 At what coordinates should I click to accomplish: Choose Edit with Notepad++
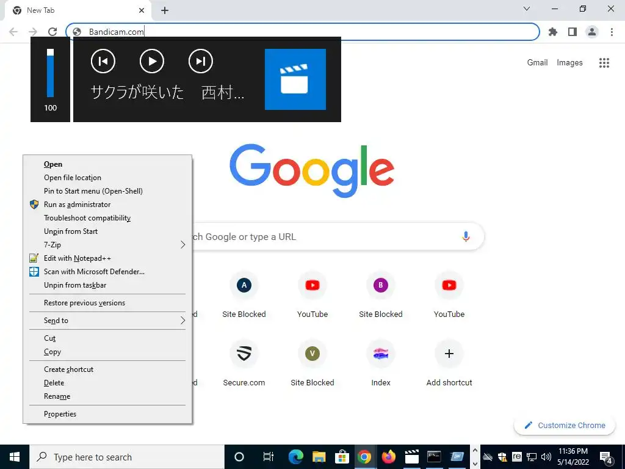[107, 258]
